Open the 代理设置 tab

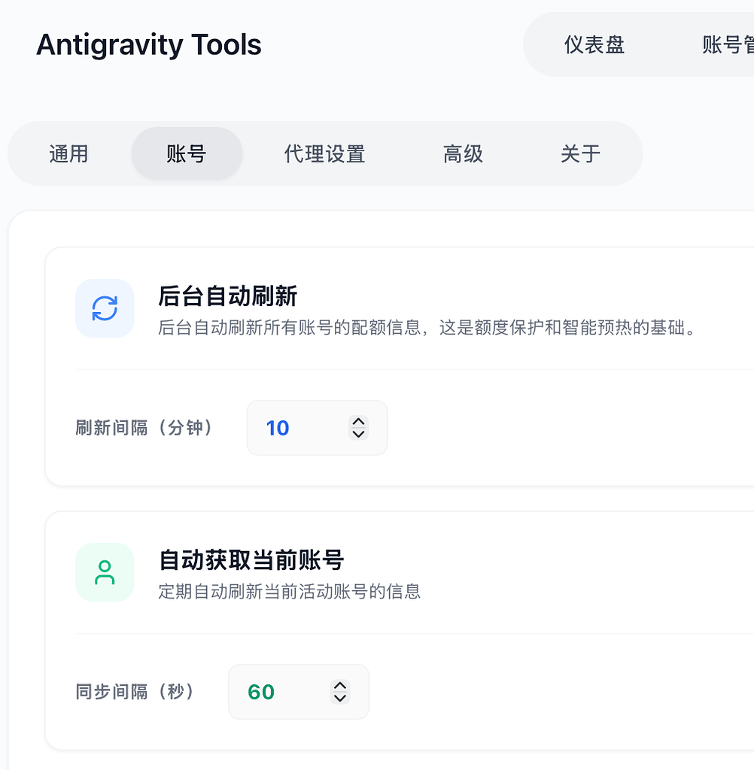tap(324, 153)
